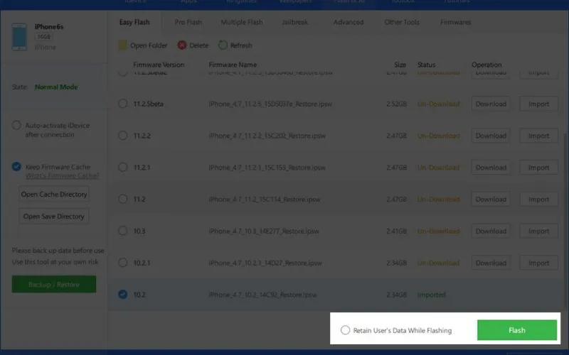Select the 10.2.1 firmware radio button

click(122, 263)
